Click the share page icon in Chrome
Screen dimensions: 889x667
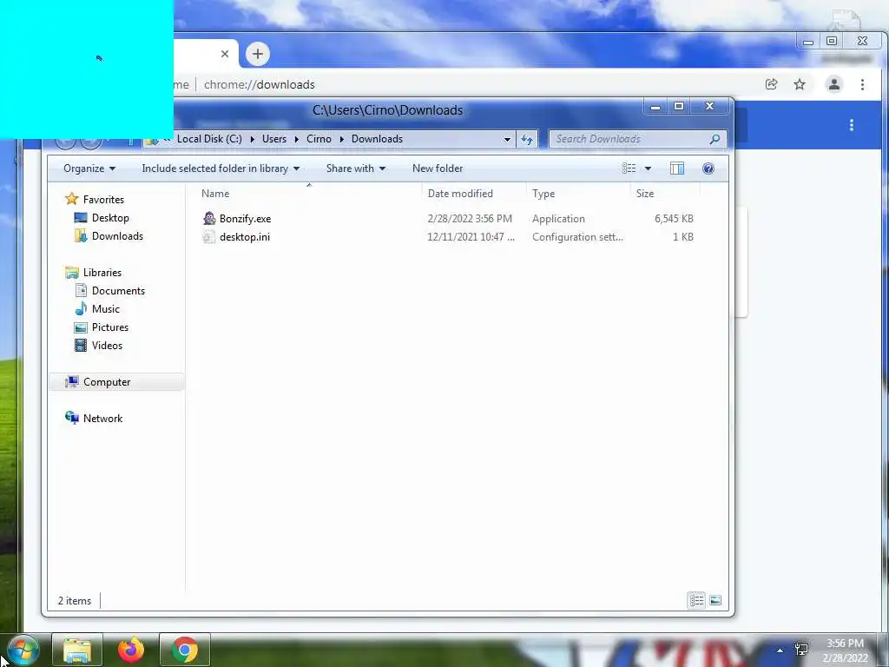point(771,84)
